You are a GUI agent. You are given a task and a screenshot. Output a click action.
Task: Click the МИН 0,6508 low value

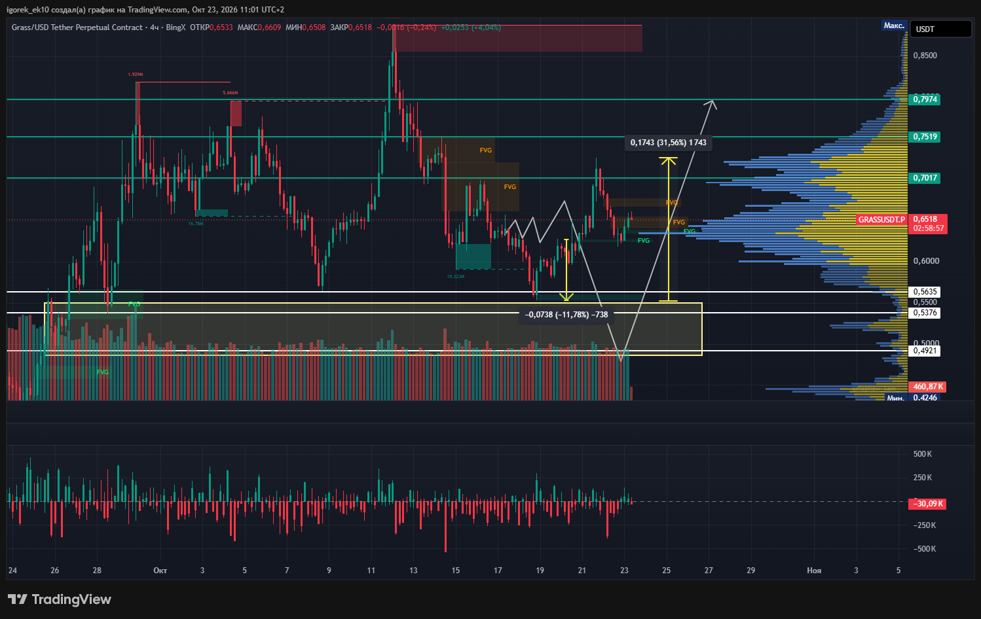click(305, 27)
